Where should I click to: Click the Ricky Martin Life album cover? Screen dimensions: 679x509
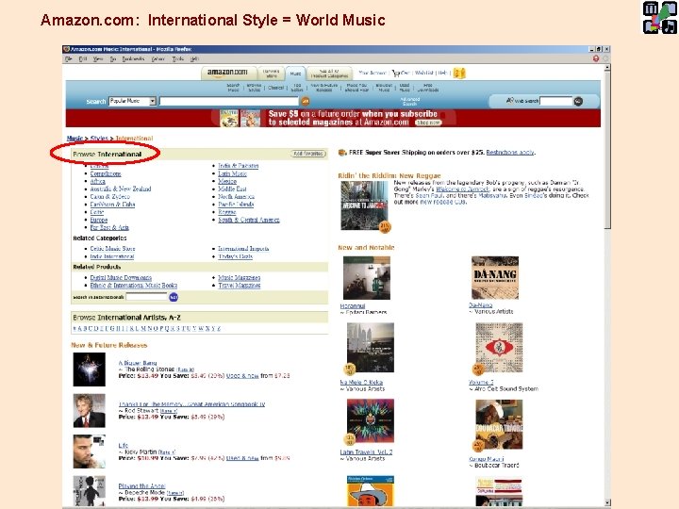[x=90, y=452]
